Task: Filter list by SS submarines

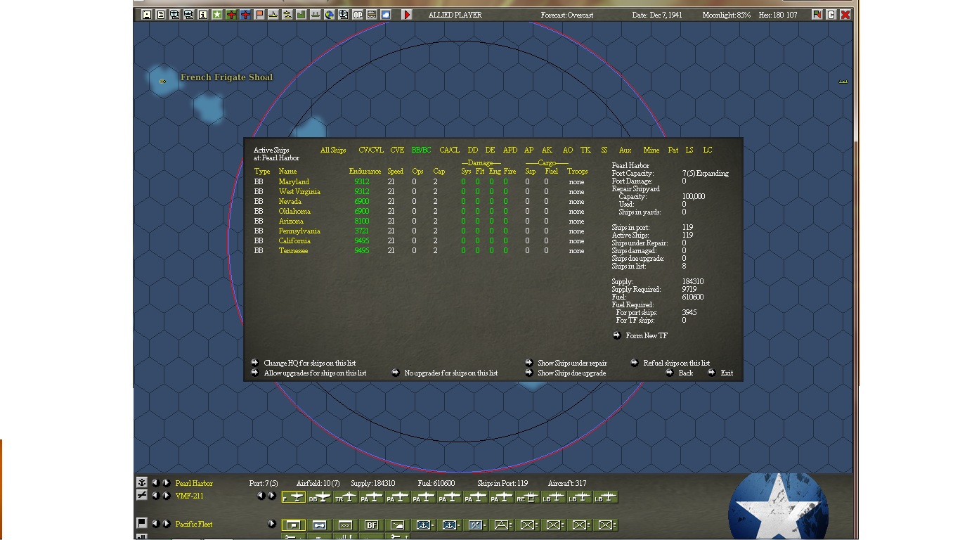Action: [x=604, y=150]
